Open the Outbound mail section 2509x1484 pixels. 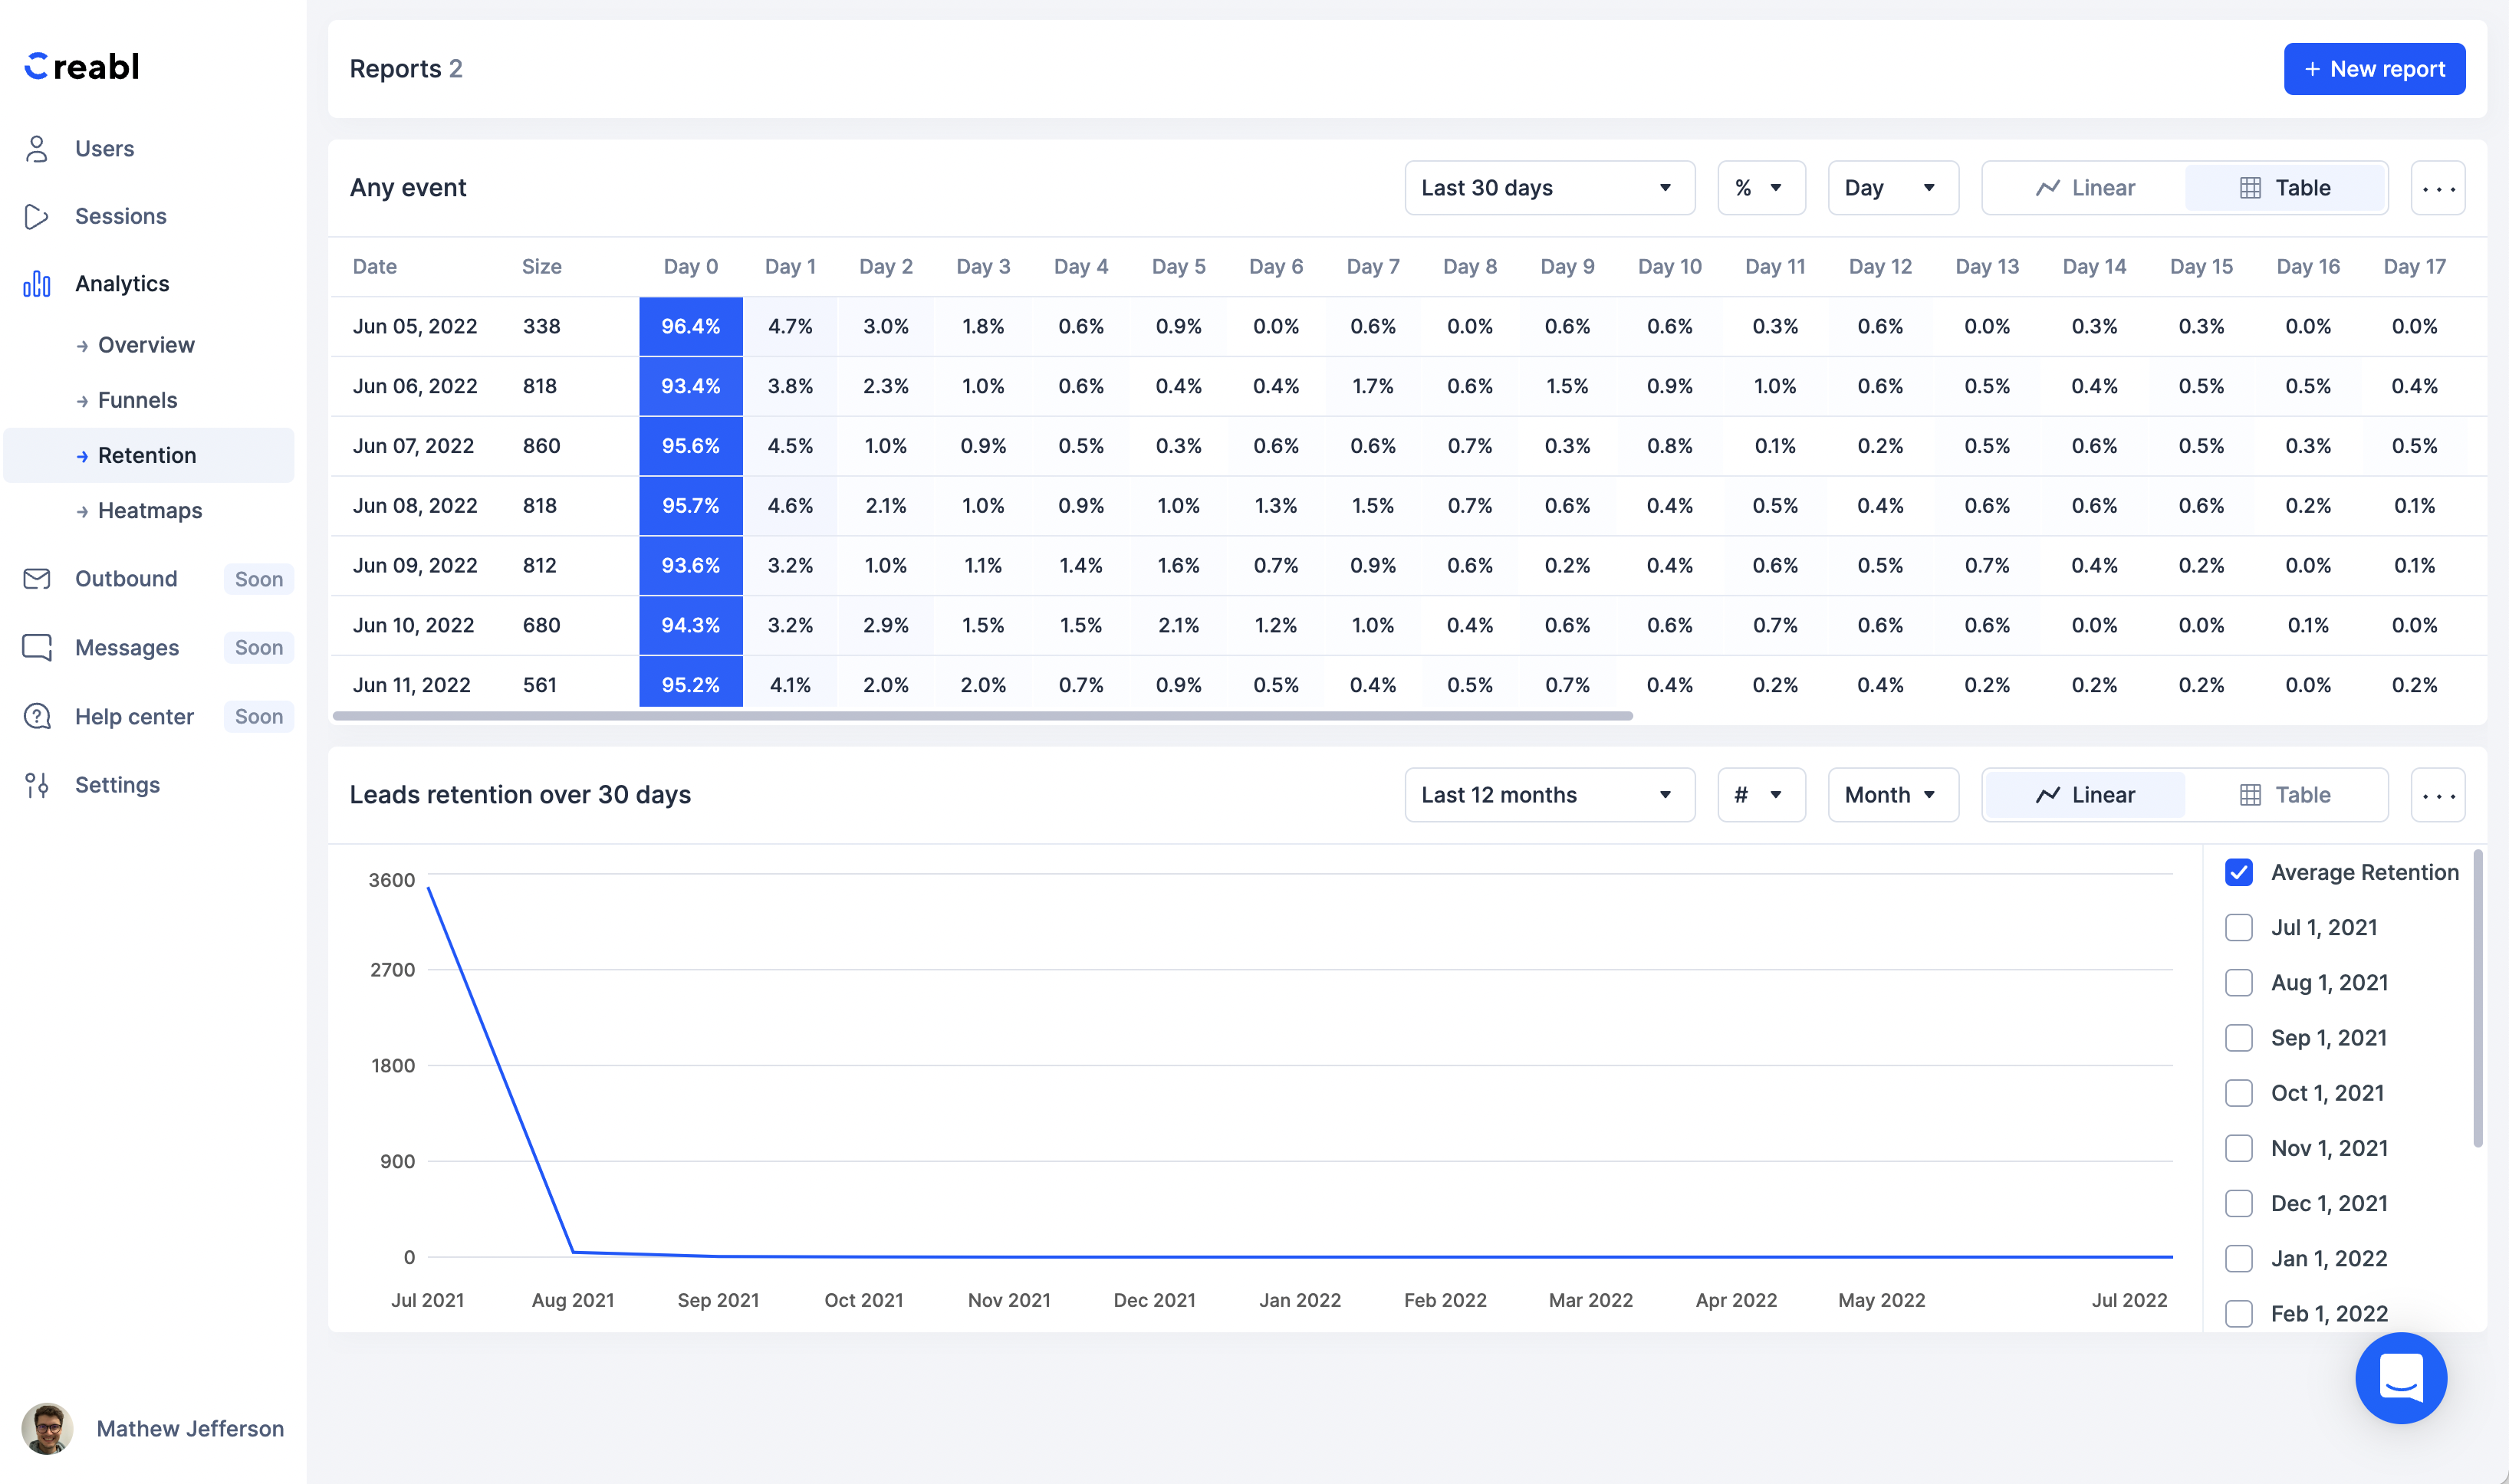click(x=126, y=578)
